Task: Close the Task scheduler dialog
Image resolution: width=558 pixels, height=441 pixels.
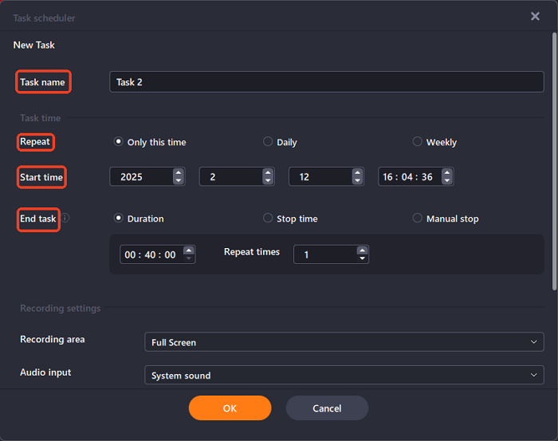Action: [x=535, y=16]
